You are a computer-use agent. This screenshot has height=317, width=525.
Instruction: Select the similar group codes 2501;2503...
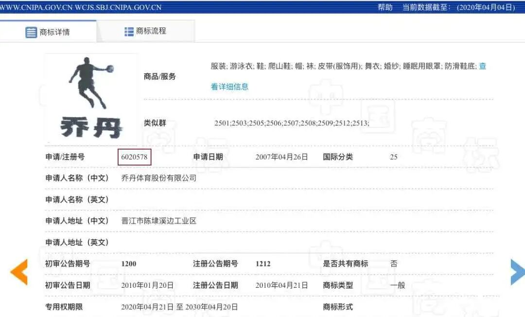pyautogui.click(x=292, y=123)
